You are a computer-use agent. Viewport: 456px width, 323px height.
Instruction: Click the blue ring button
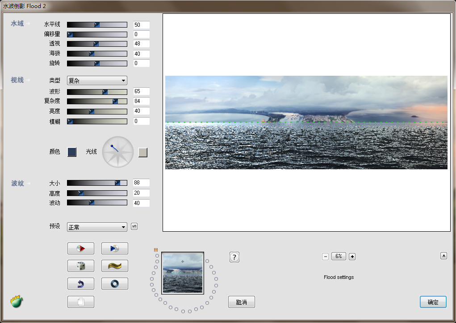114,283
